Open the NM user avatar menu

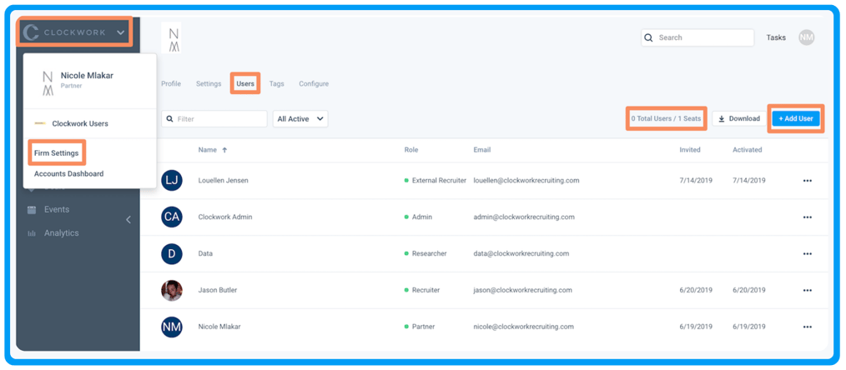pos(807,37)
